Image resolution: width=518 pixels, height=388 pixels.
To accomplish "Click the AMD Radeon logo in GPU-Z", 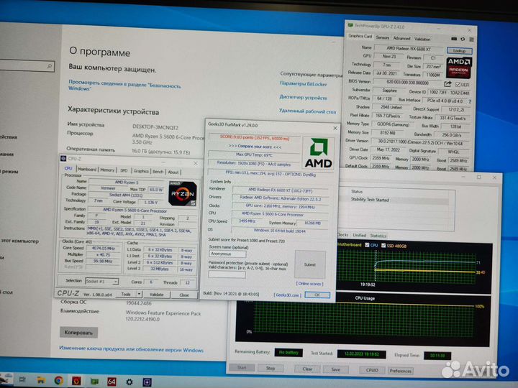I will tap(459, 68).
